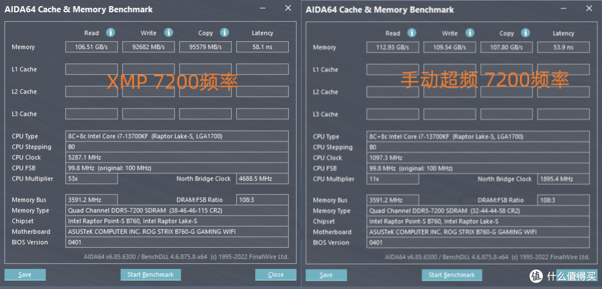Click Save button in right window

point(326,275)
